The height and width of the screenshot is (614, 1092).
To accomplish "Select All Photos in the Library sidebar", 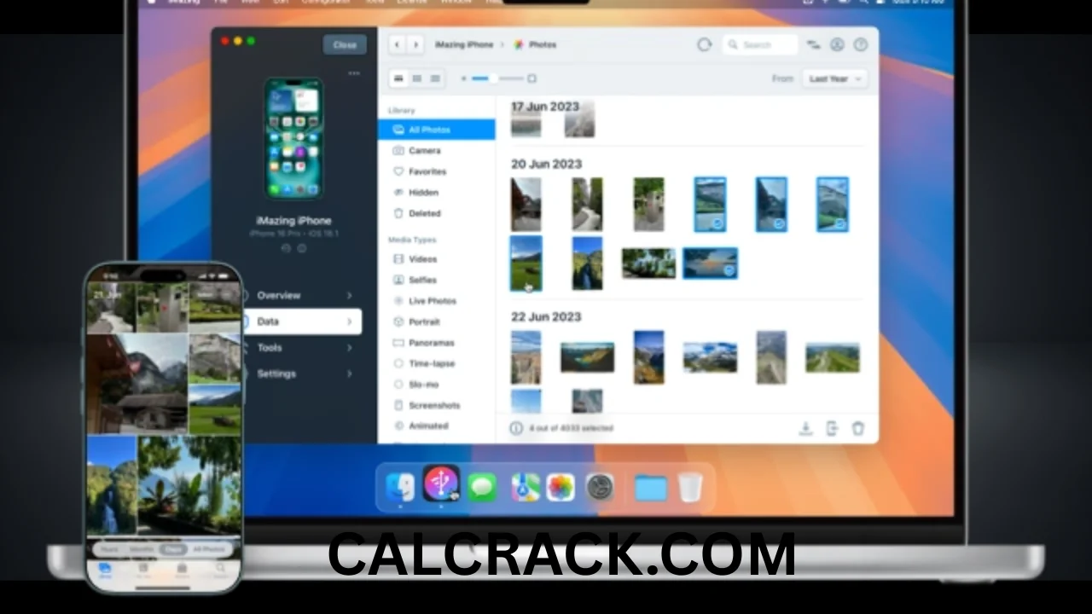I will point(436,130).
